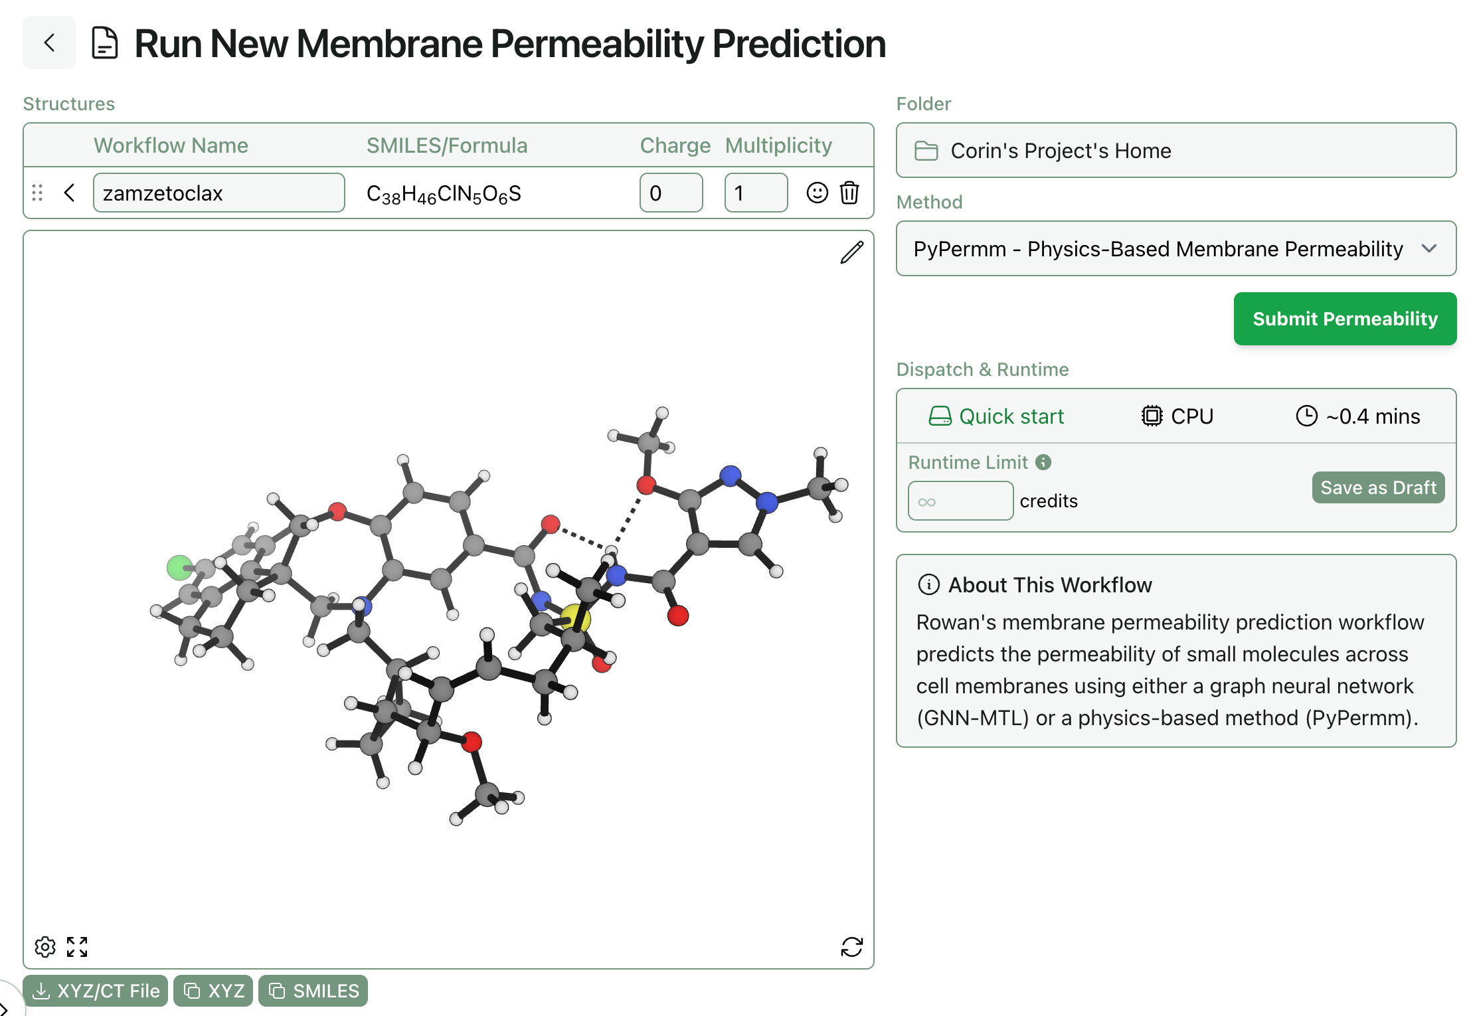The height and width of the screenshot is (1016, 1473).
Task: Click the workflow name field zamzetoclax
Action: coord(218,193)
